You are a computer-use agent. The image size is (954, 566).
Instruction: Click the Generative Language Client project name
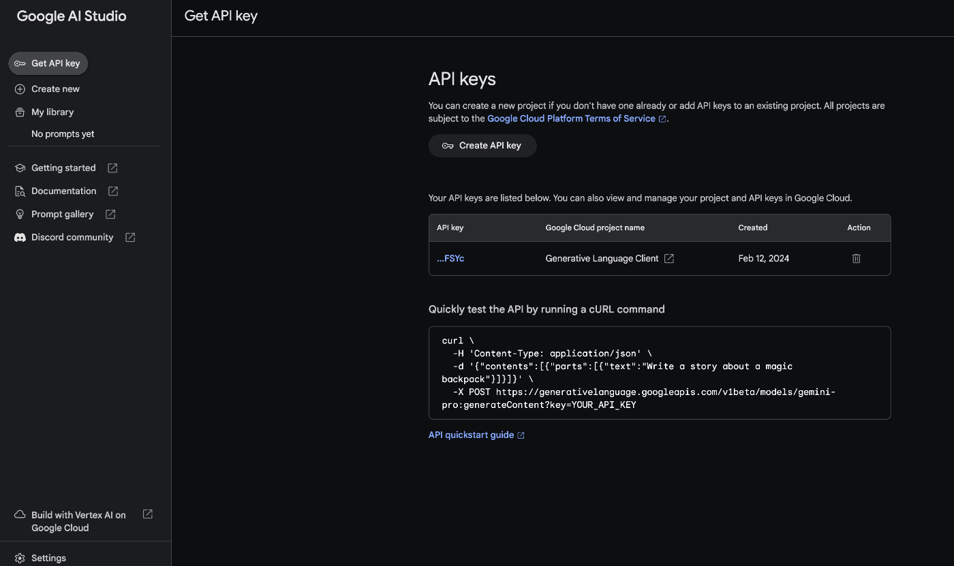pos(602,259)
